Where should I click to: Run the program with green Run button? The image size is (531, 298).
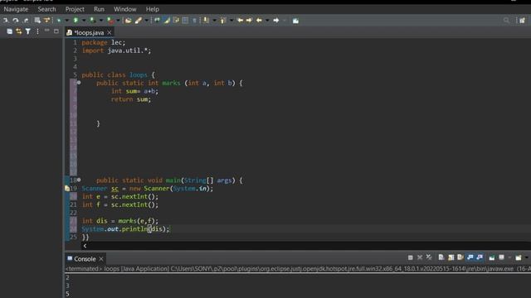76,21
